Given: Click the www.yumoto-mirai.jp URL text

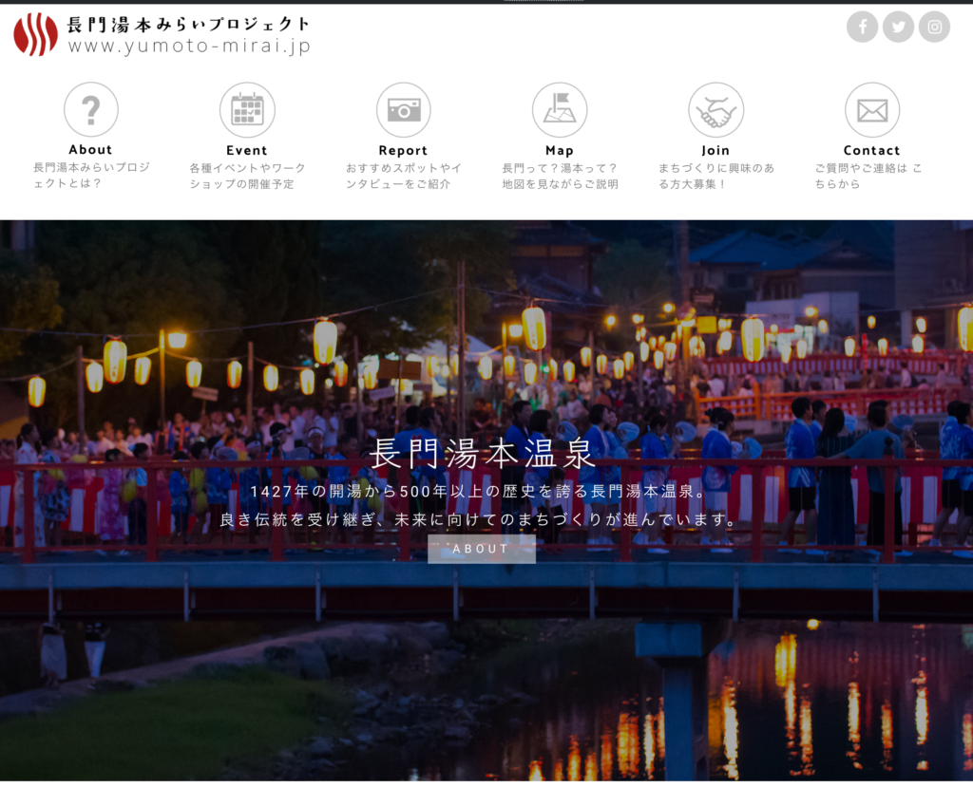Looking at the screenshot, I should pyautogui.click(x=189, y=46).
